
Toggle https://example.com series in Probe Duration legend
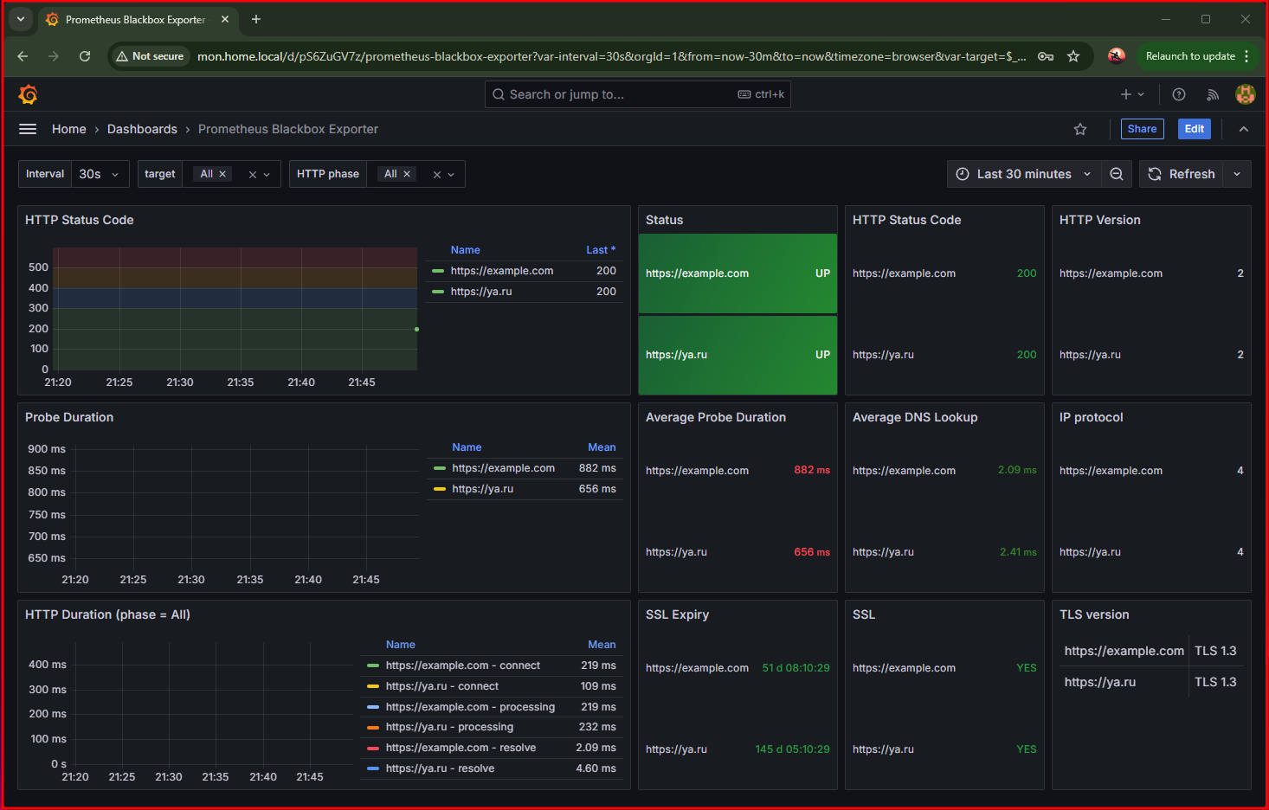(x=503, y=468)
